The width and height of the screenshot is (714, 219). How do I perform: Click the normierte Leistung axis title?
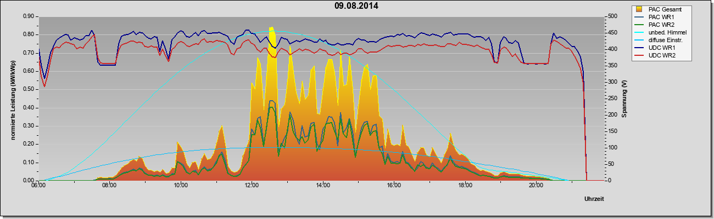point(12,99)
